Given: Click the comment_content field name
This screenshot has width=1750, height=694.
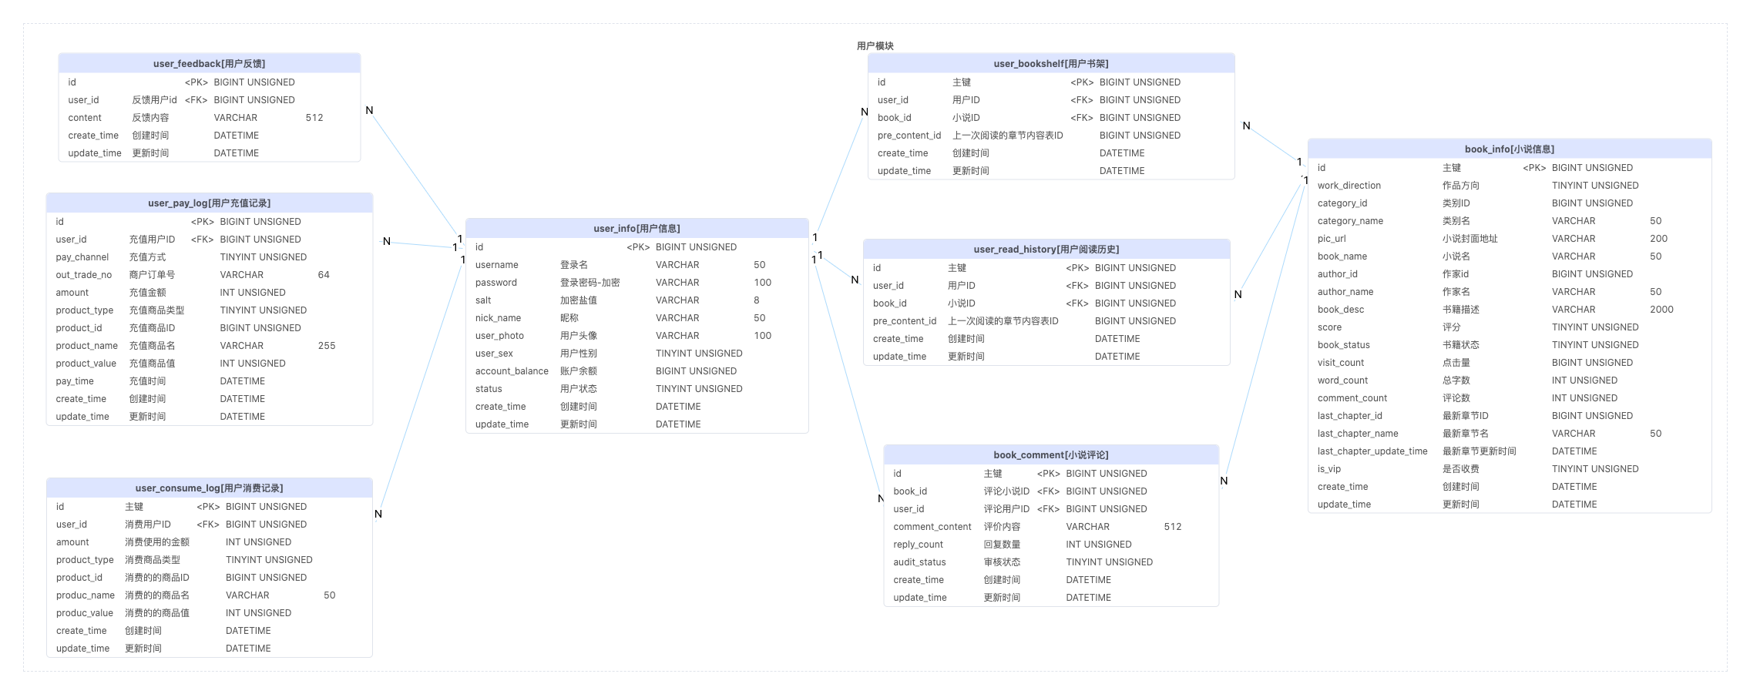Looking at the screenshot, I should tap(932, 527).
